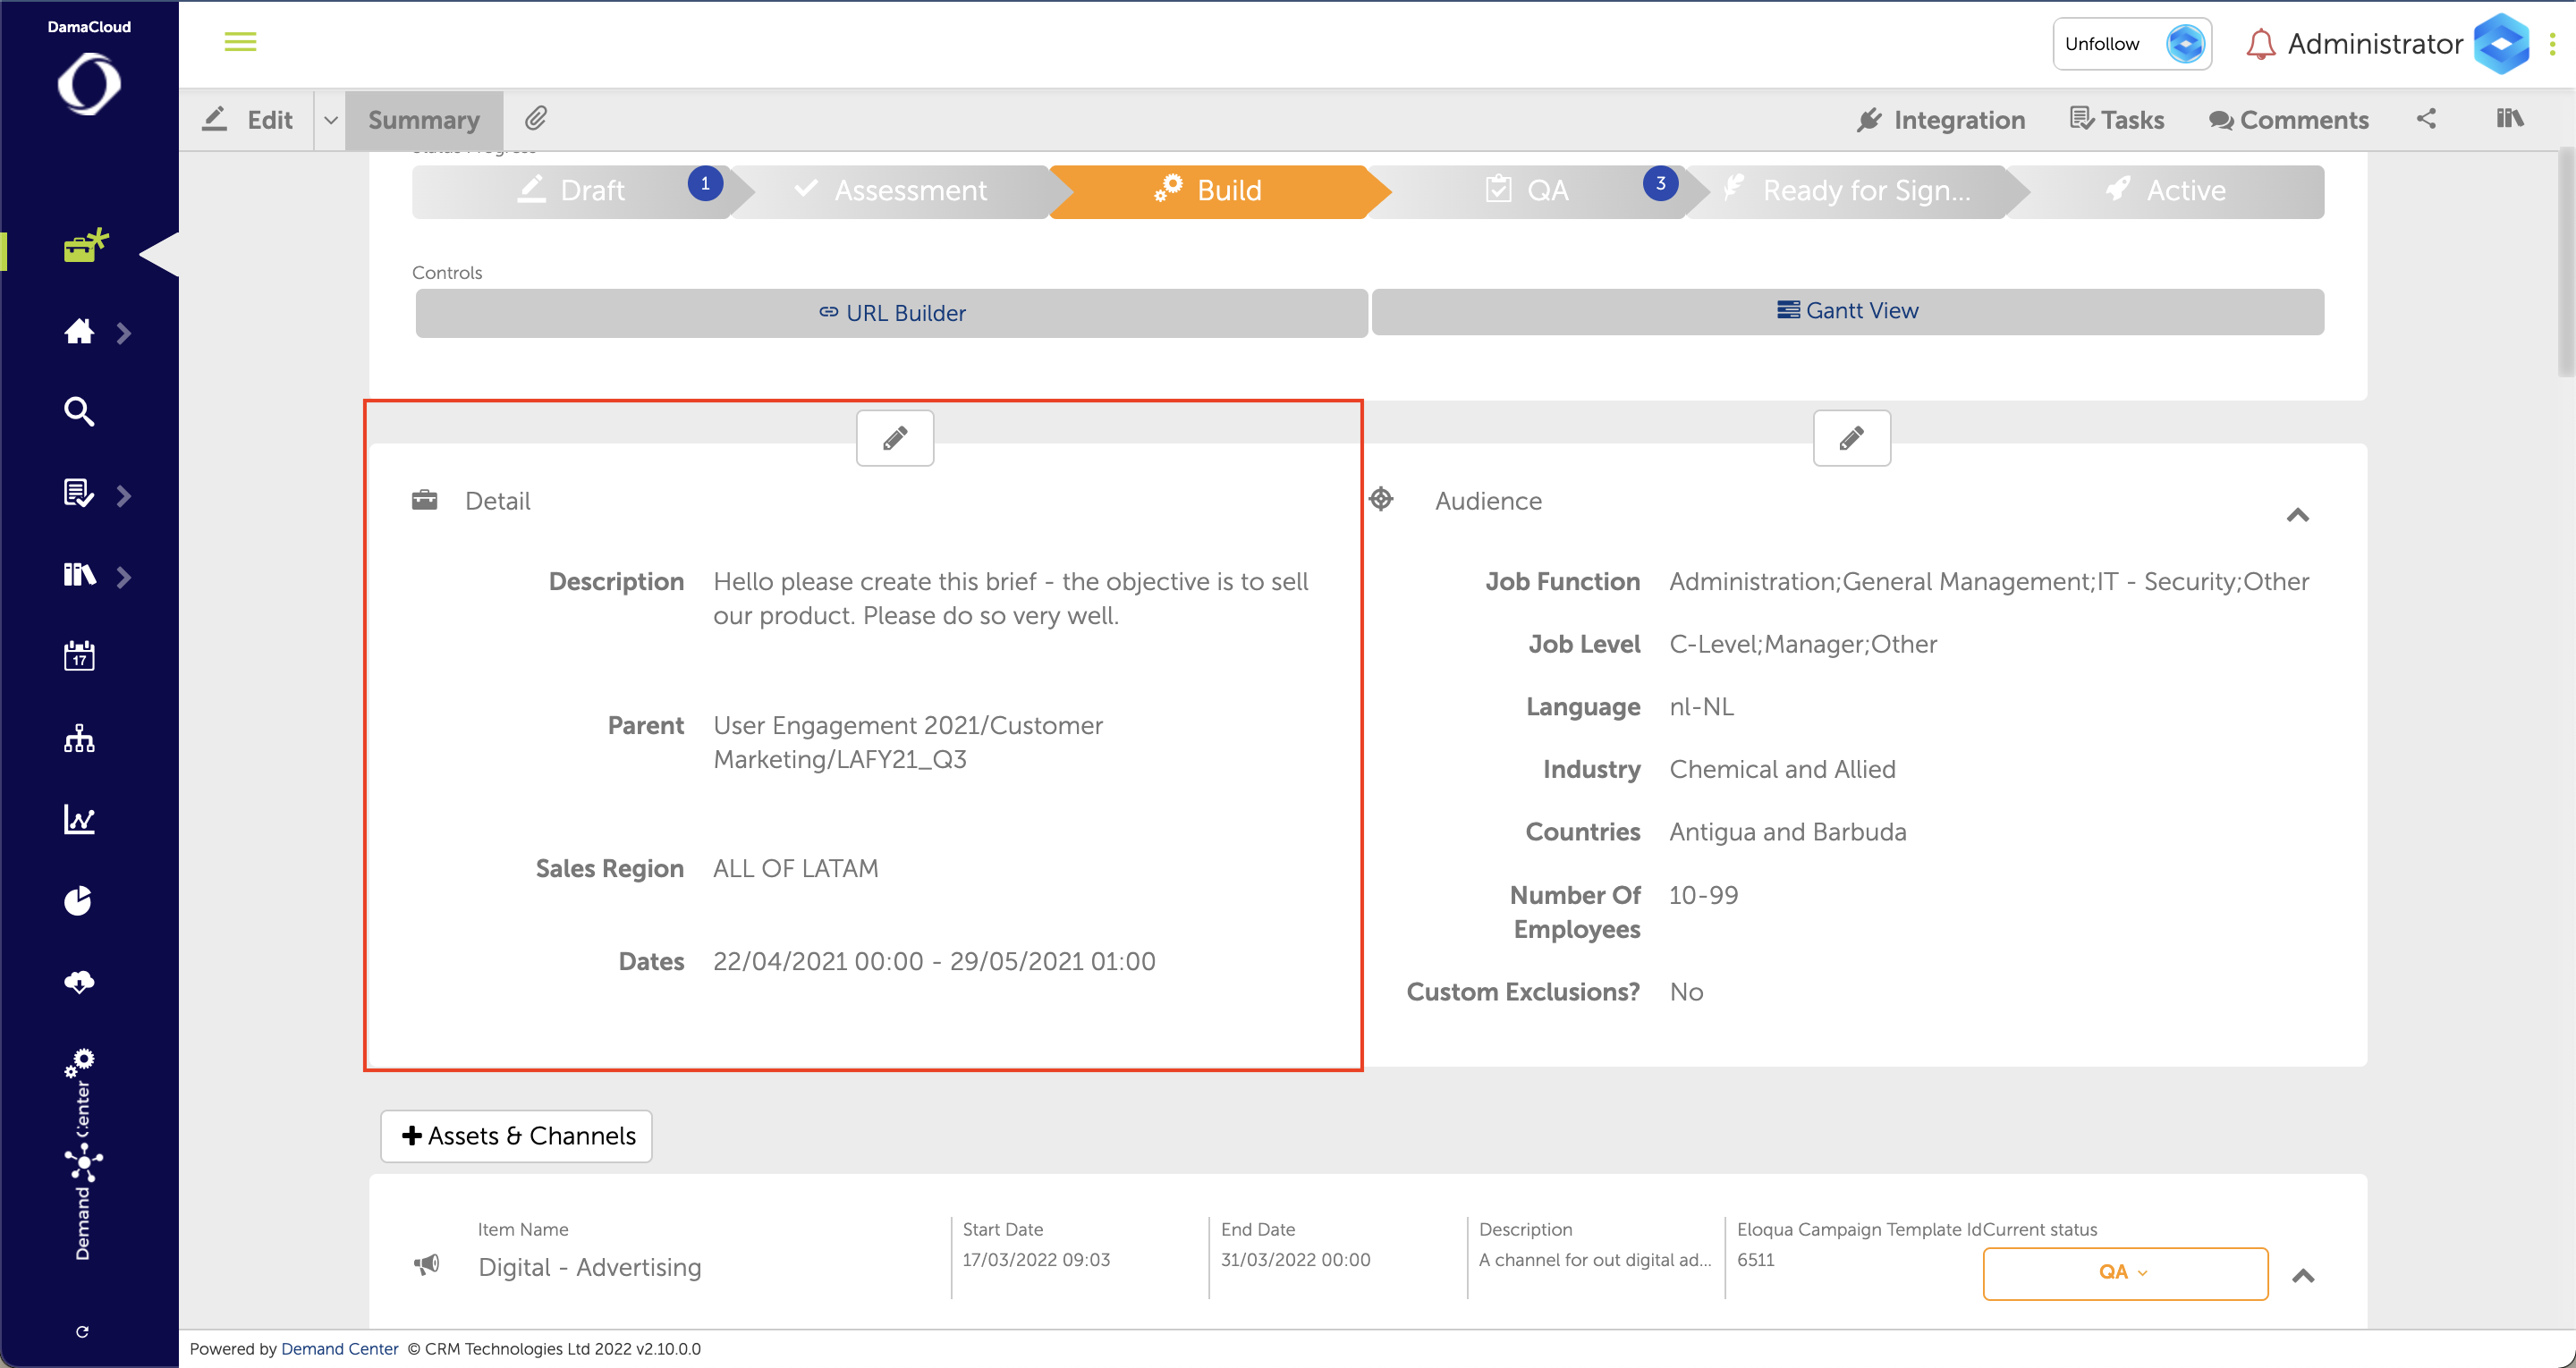The image size is (2576, 1368).
Task: Open the hierarchy org chart icon
Action: tap(79, 739)
